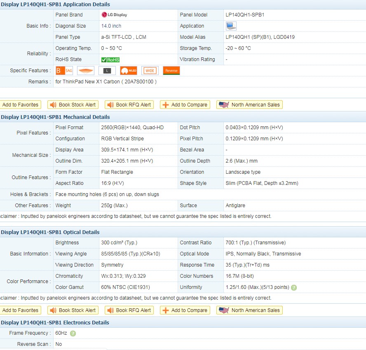366x350 pixels.
Task: Click the Vibration Rating label
Action: click(x=197, y=59)
